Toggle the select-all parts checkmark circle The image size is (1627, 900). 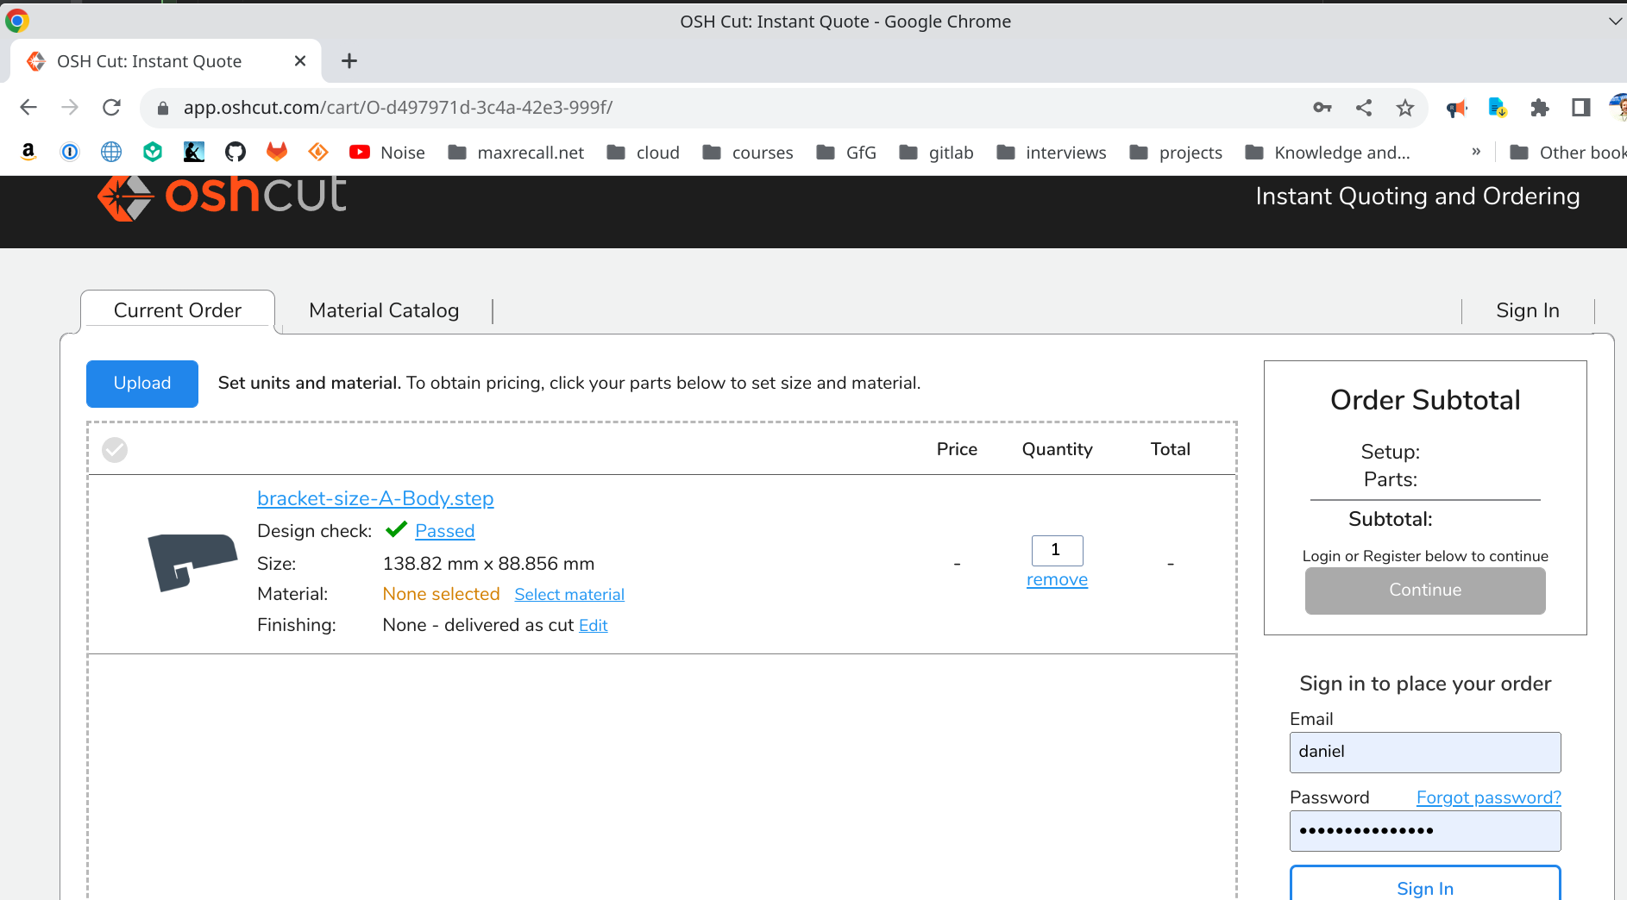tap(115, 450)
